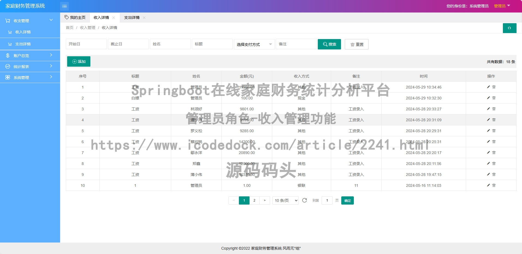Edit the 白嫖 record with pencil icon
The height and width of the screenshot is (254, 522).
pyautogui.click(x=488, y=98)
